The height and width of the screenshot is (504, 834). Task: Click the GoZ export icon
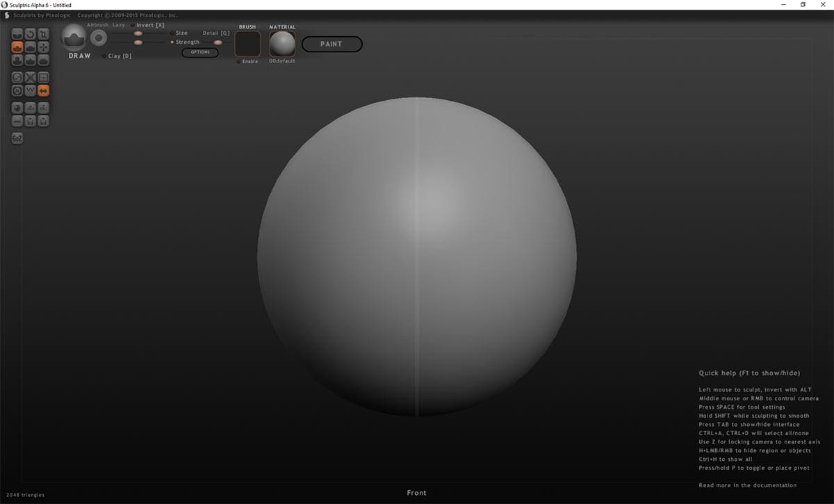(17, 138)
